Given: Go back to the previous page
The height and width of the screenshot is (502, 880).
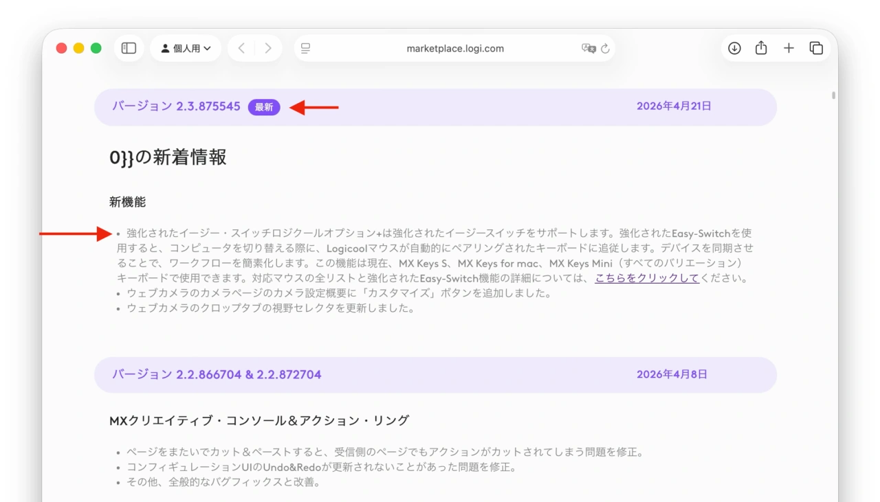Looking at the screenshot, I should [x=240, y=48].
